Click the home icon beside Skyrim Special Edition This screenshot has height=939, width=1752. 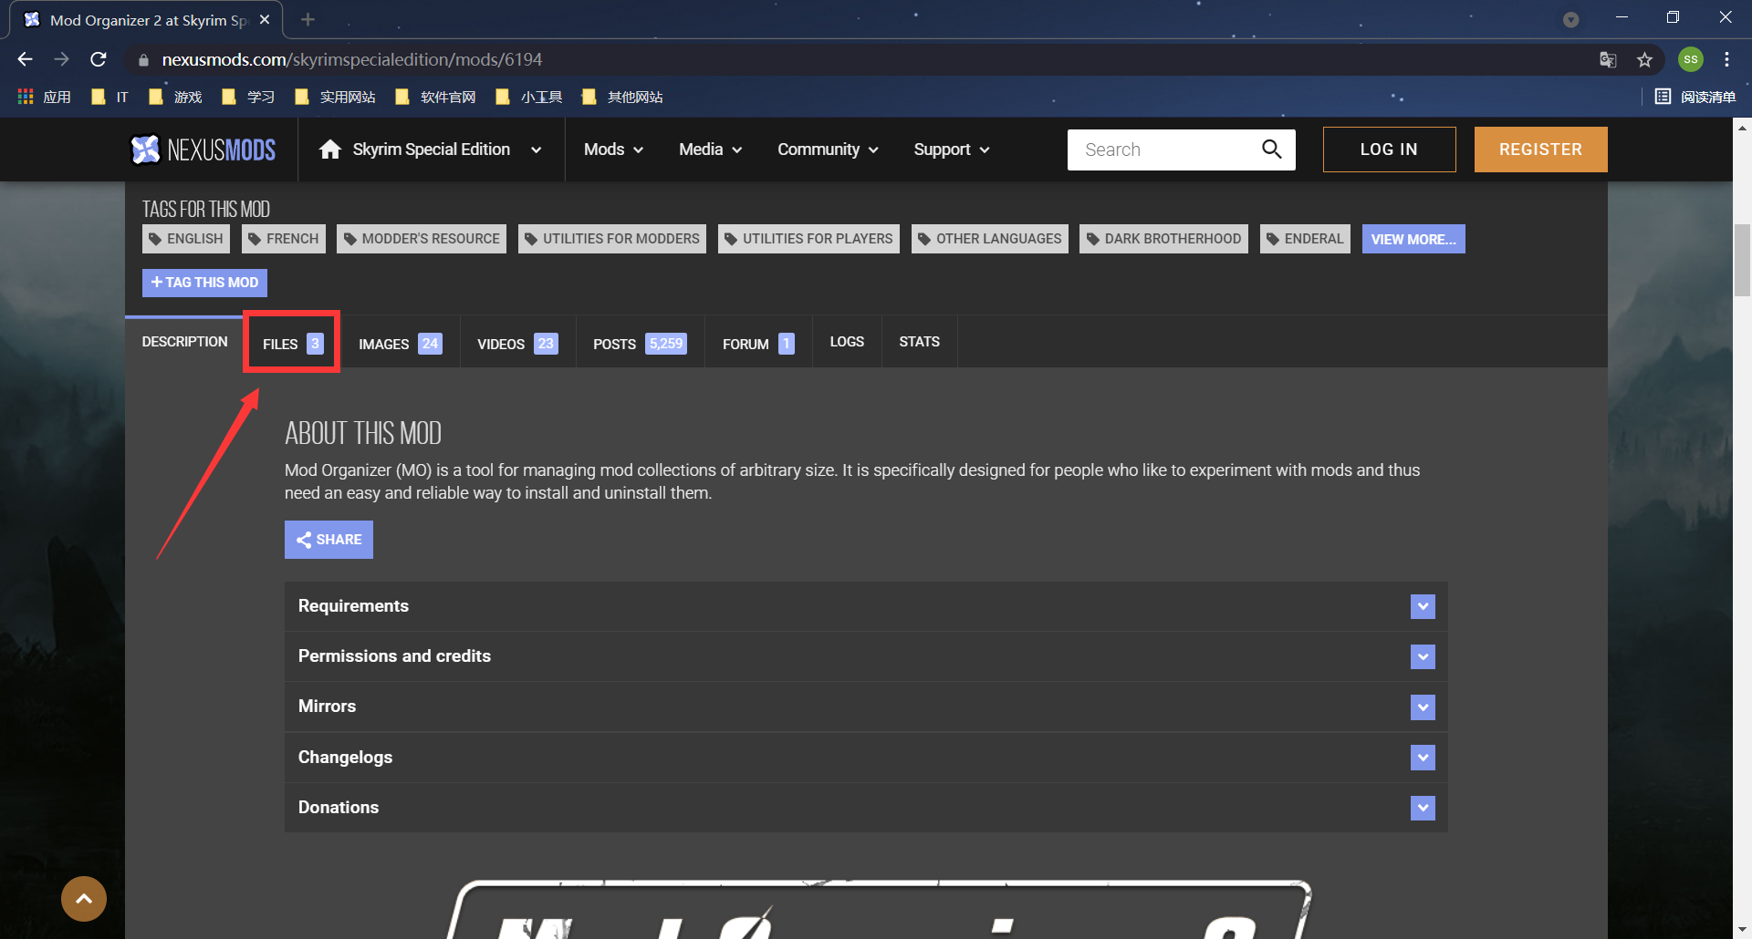click(x=330, y=149)
